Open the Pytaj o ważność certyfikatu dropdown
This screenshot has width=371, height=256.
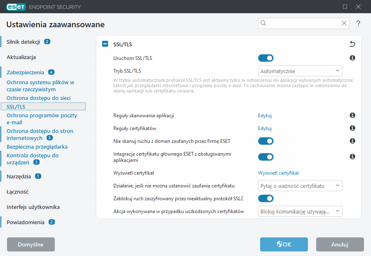tap(300, 185)
